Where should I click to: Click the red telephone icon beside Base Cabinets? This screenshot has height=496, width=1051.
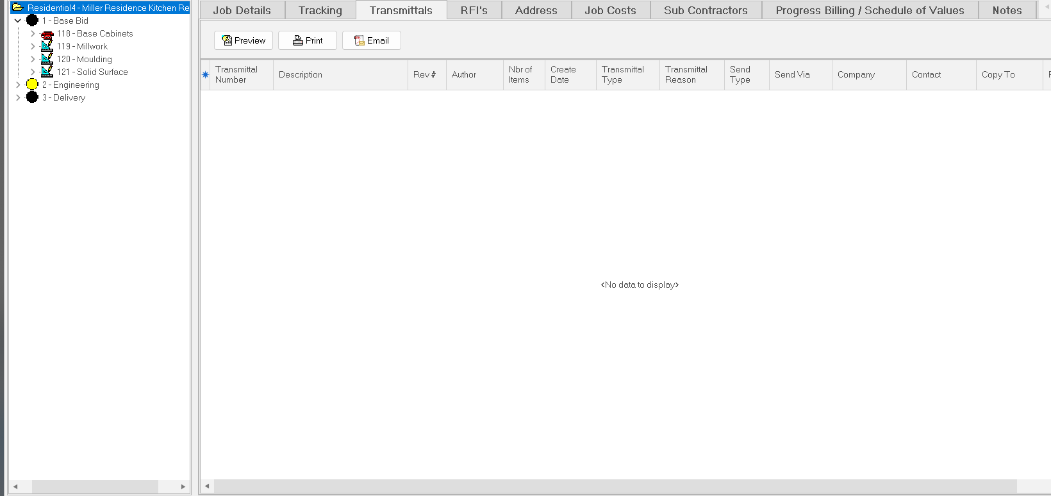pyautogui.click(x=47, y=34)
